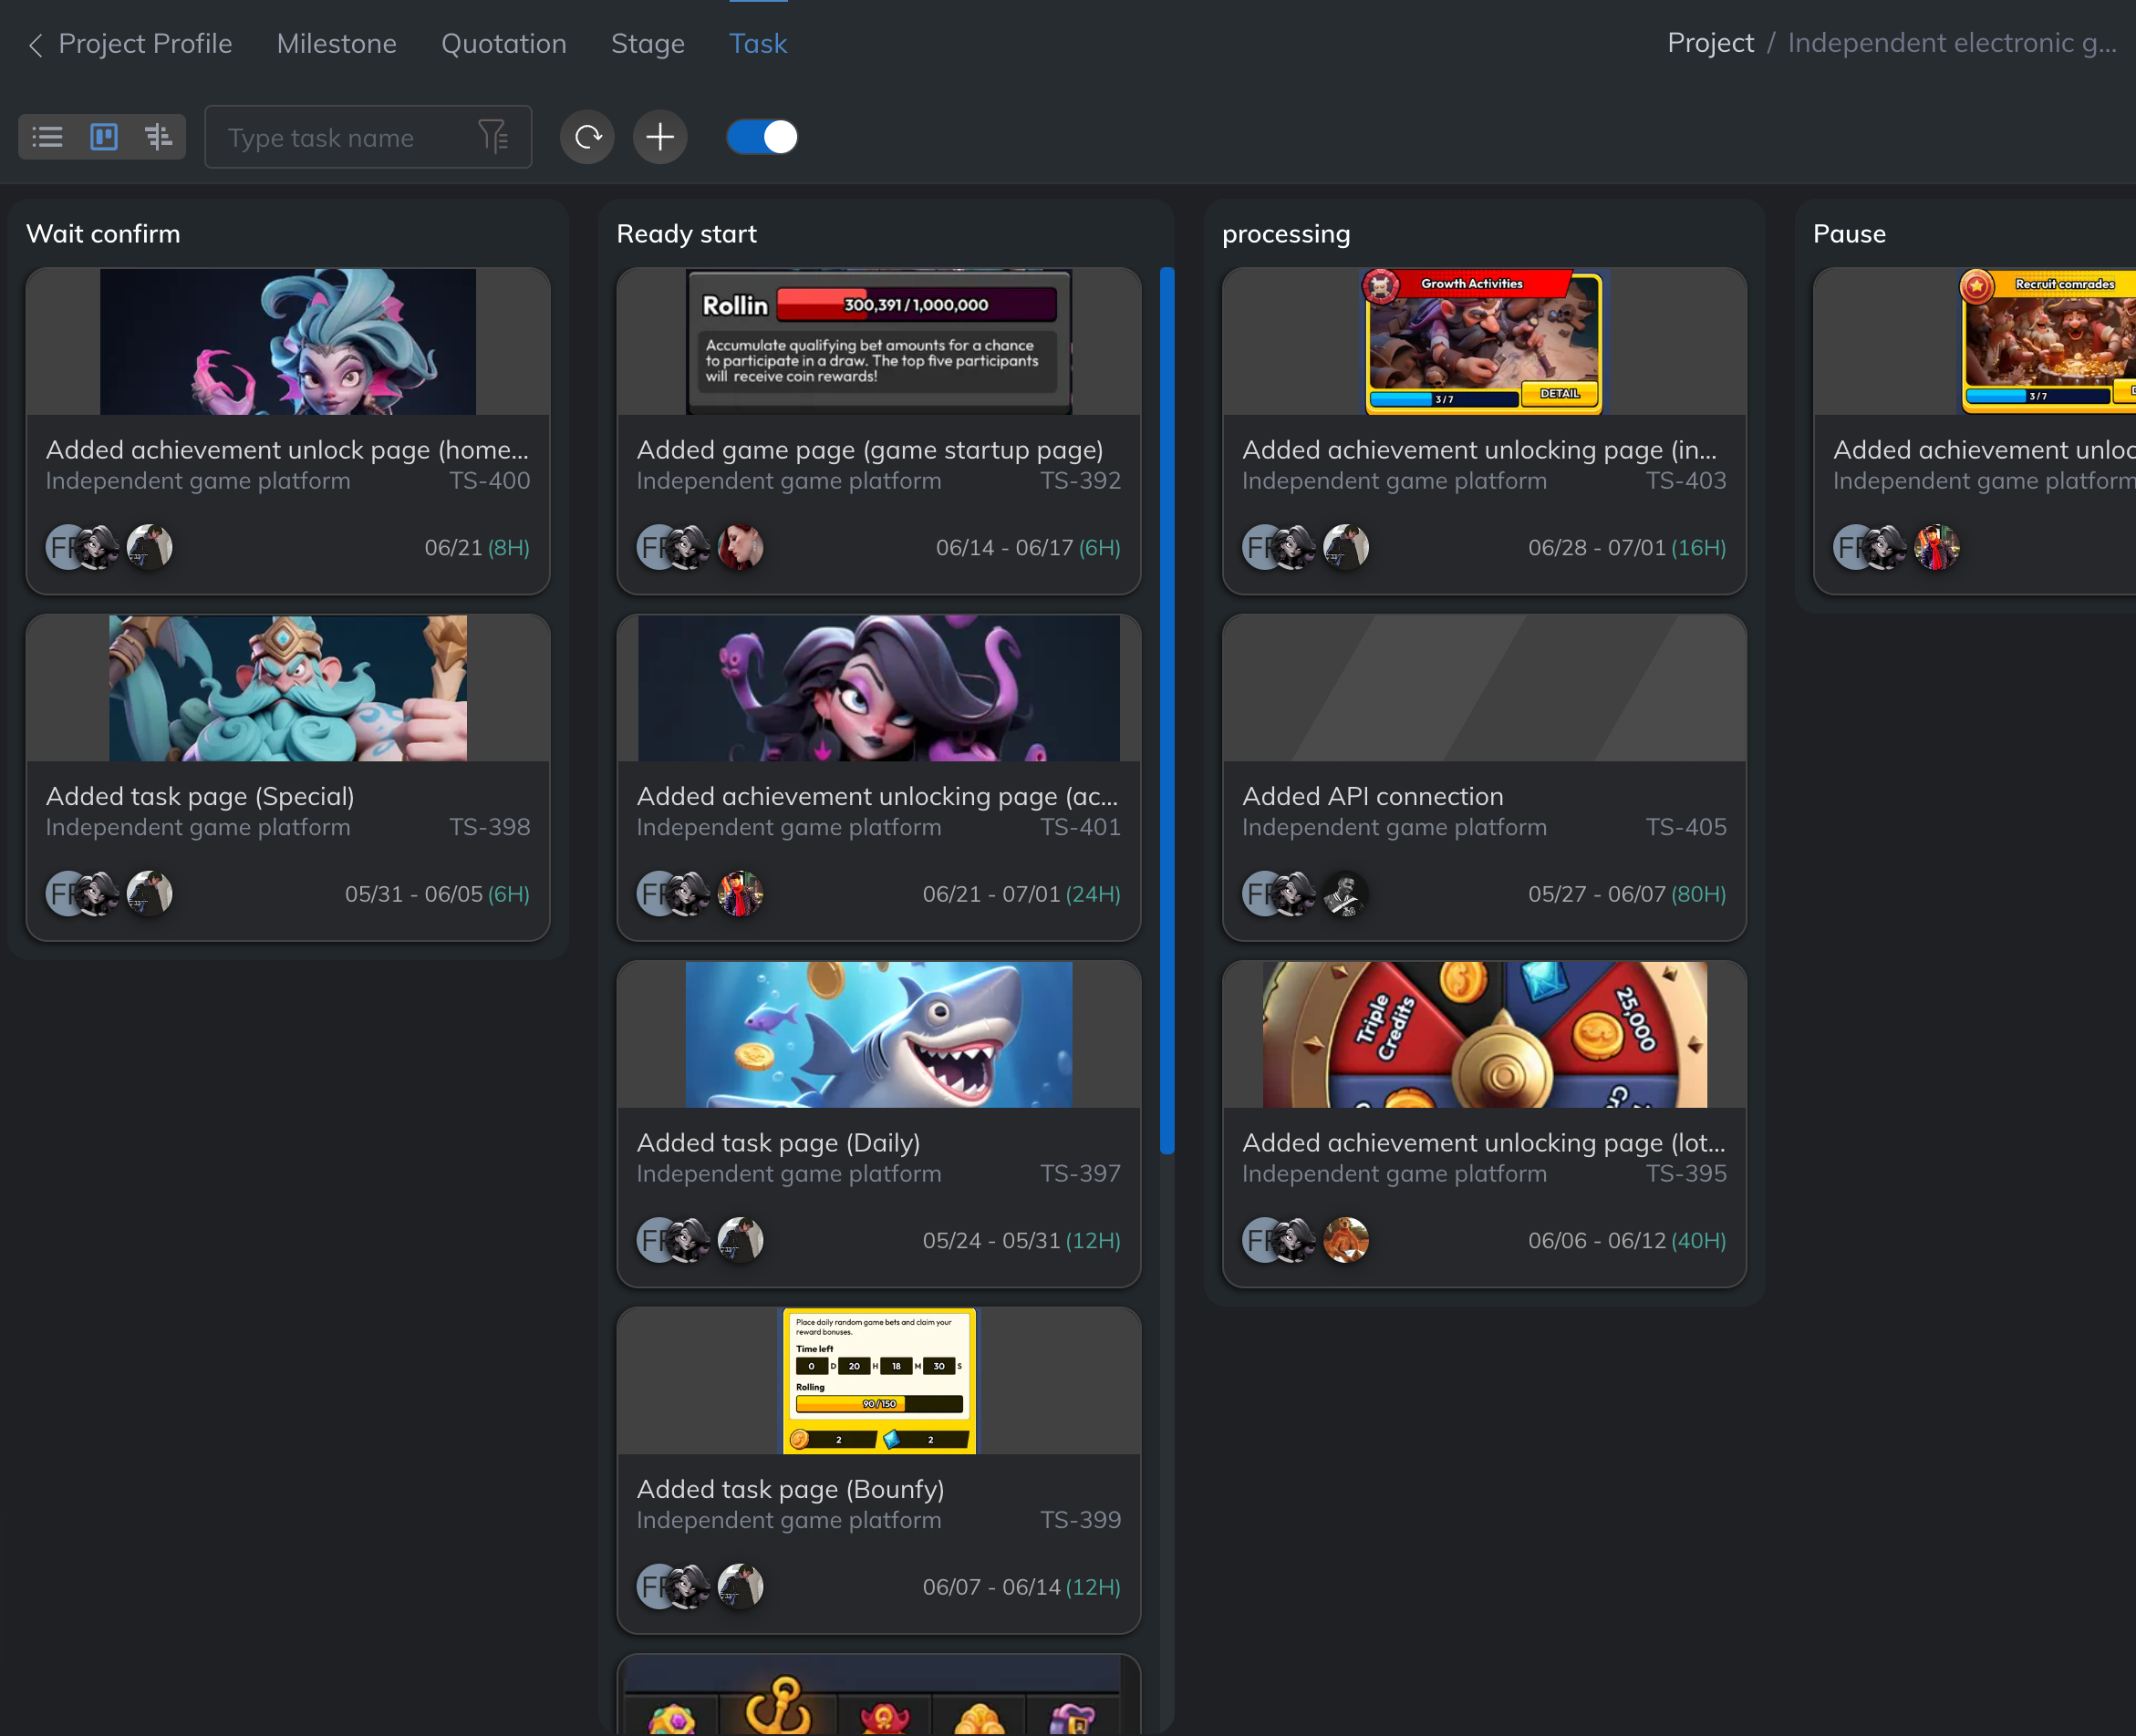This screenshot has width=2136, height=1736.
Task: Click the Ready start column scrollbar
Action: point(1167,710)
